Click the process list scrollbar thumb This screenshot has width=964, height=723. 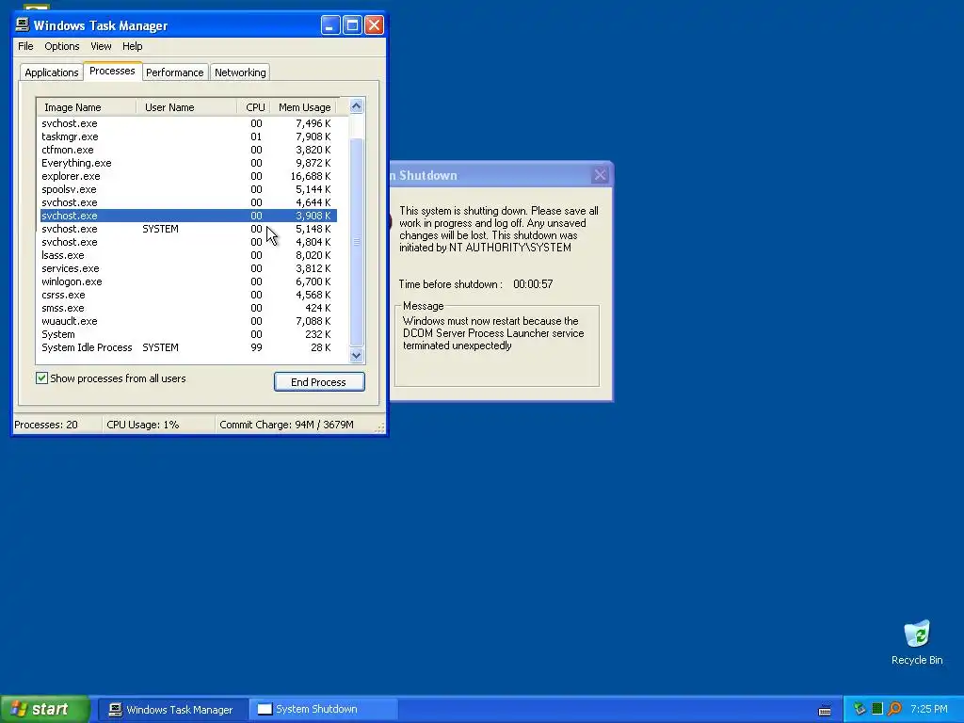[356, 242]
